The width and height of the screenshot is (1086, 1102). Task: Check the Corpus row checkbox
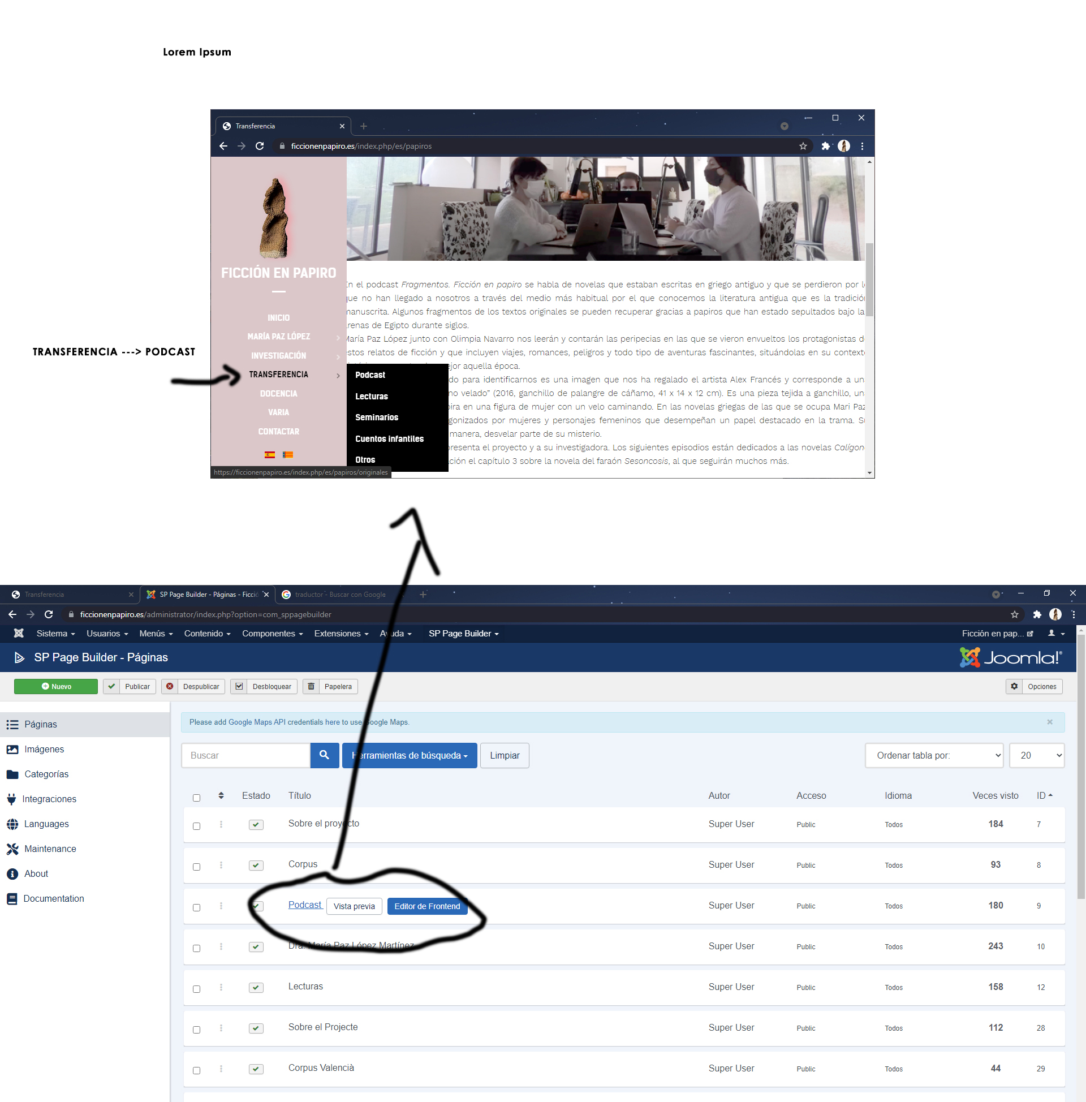pyautogui.click(x=197, y=867)
